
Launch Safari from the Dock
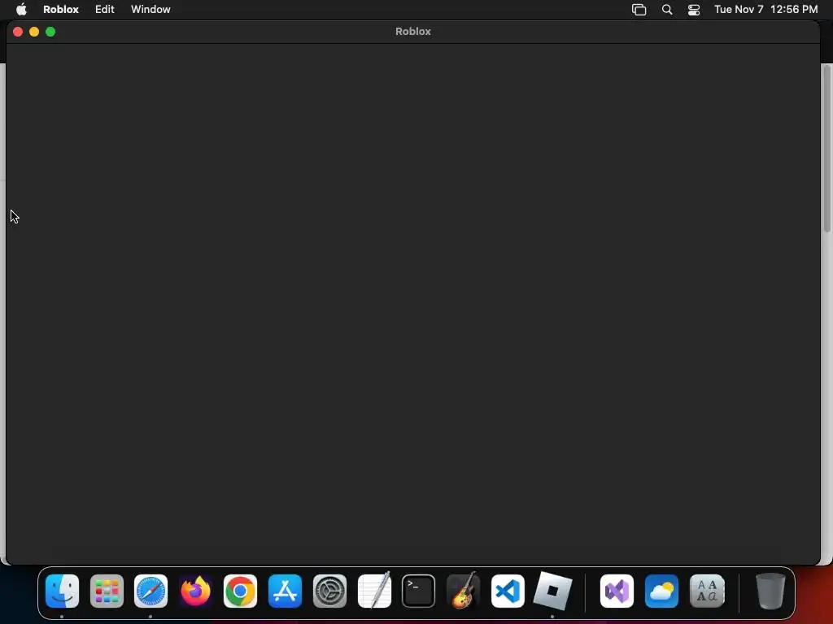point(150,591)
